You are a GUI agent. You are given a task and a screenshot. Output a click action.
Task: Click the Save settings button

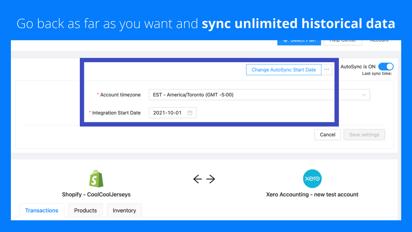[x=364, y=134]
